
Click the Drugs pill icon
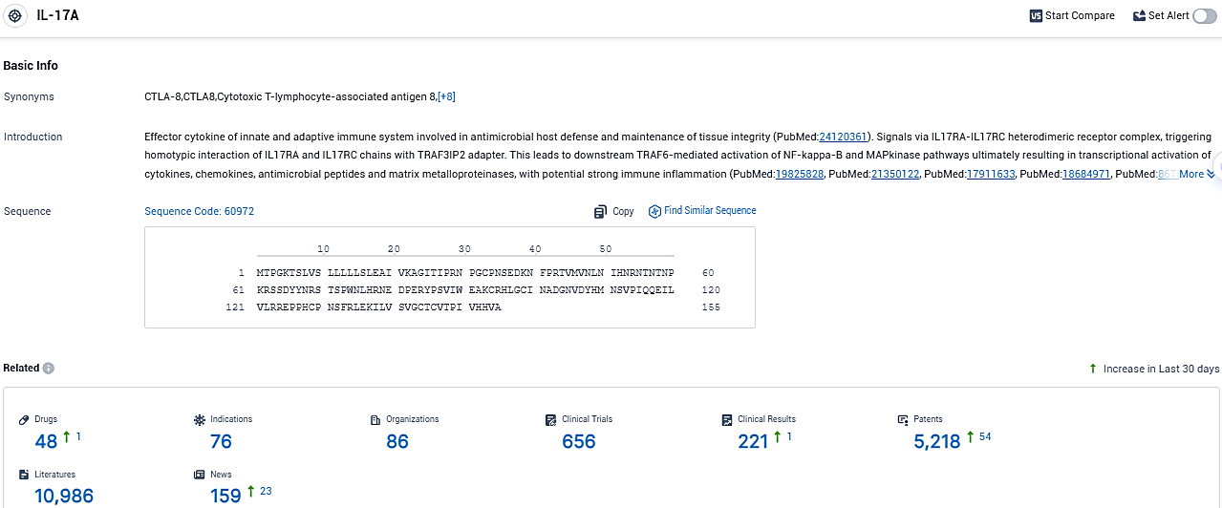tap(25, 419)
